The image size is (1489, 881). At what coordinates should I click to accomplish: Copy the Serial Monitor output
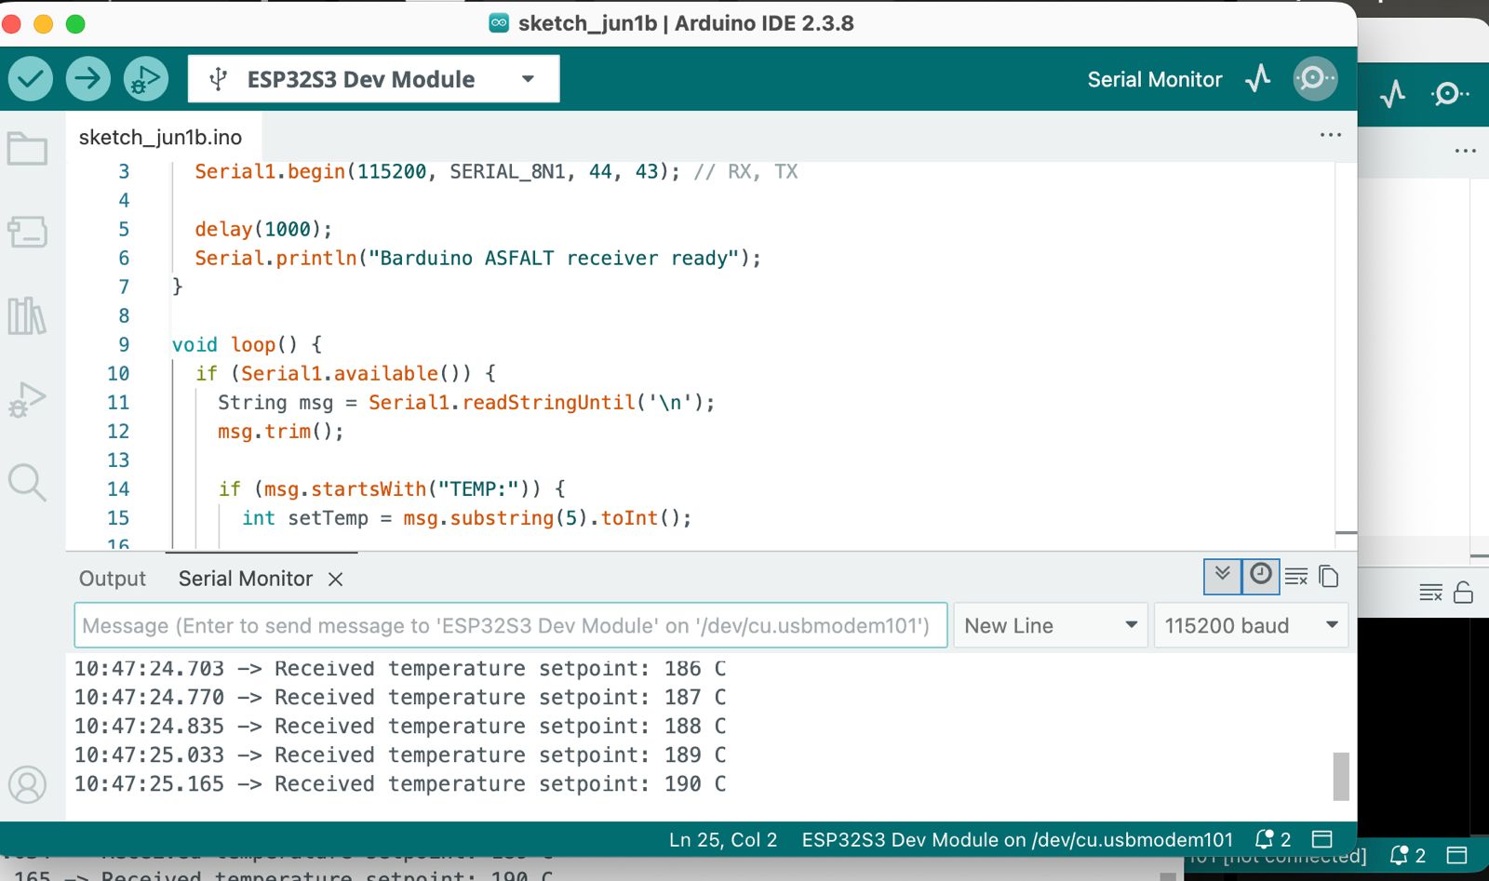(1329, 577)
